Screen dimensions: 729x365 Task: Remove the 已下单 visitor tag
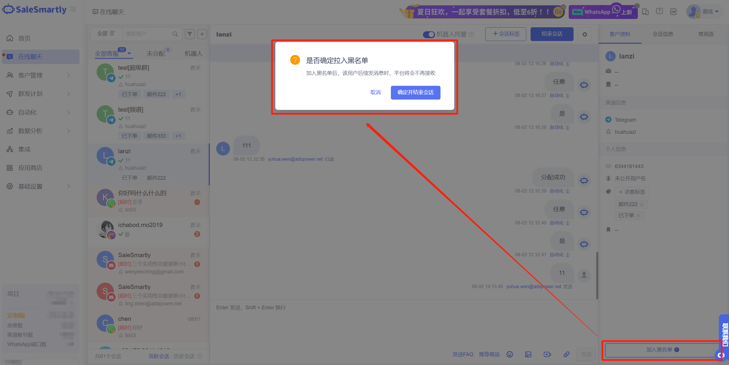[638, 216]
